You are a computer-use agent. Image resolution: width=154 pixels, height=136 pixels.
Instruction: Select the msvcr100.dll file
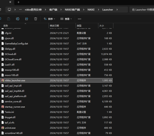56,75
